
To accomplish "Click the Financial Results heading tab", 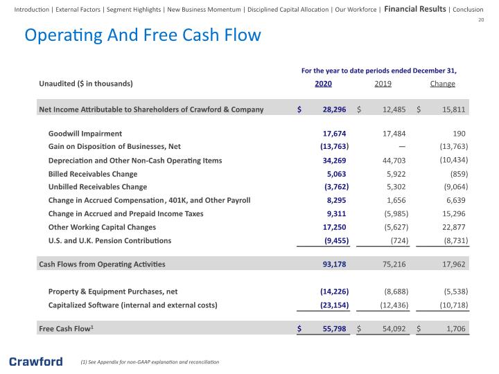I will point(415,9).
